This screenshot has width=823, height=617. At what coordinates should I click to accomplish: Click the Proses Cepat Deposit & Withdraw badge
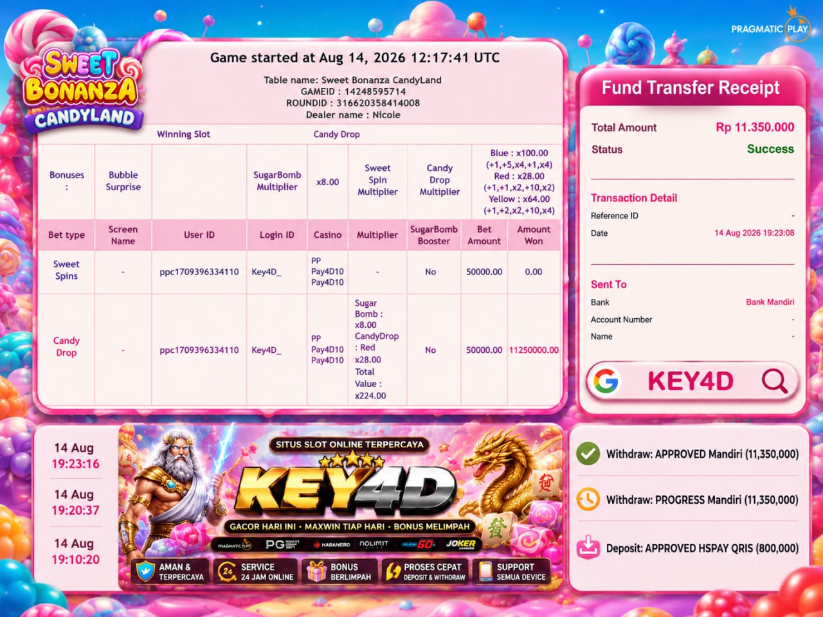[x=424, y=571]
